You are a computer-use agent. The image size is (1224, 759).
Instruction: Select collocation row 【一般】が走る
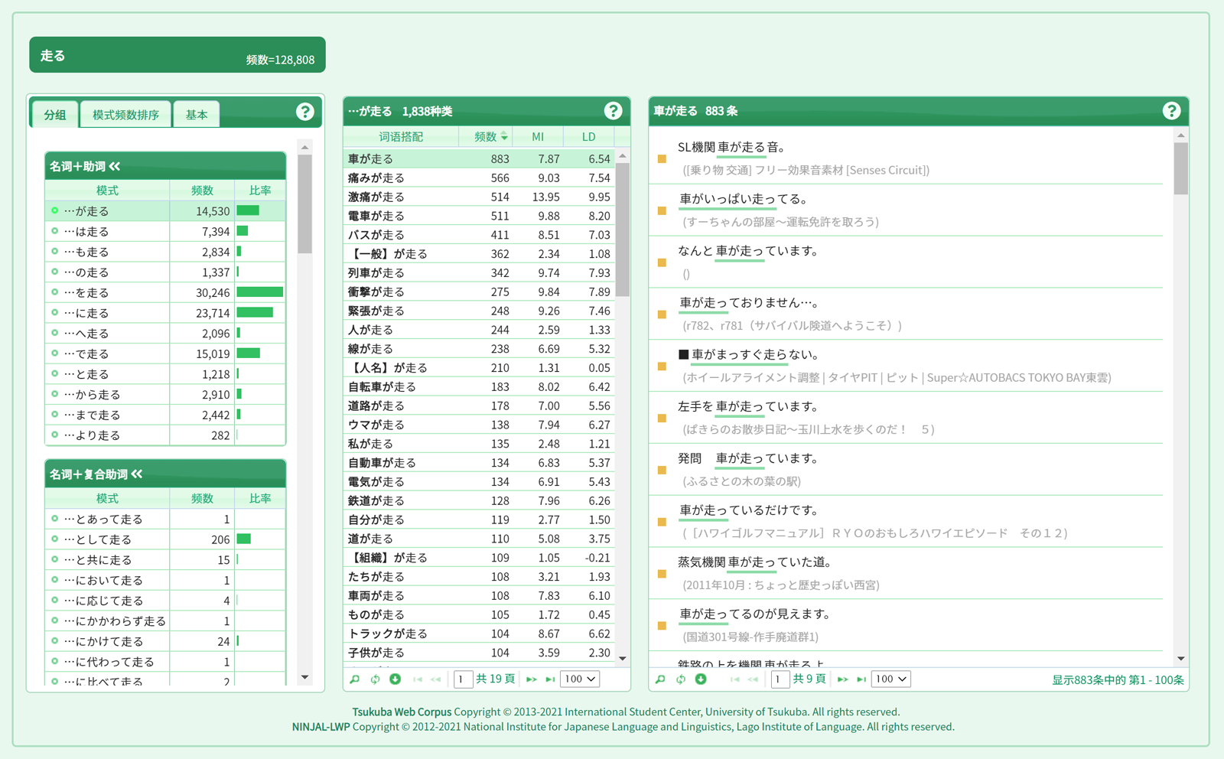[x=479, y=253]
